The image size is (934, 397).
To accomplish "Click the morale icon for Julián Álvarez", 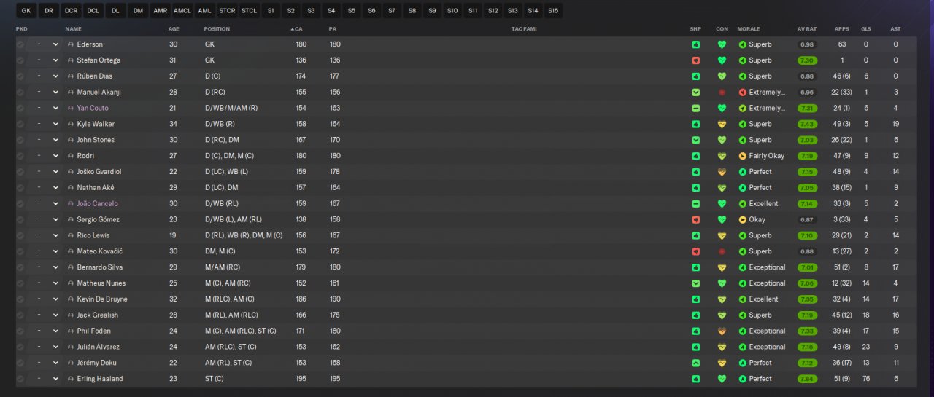I will point(743,347).
